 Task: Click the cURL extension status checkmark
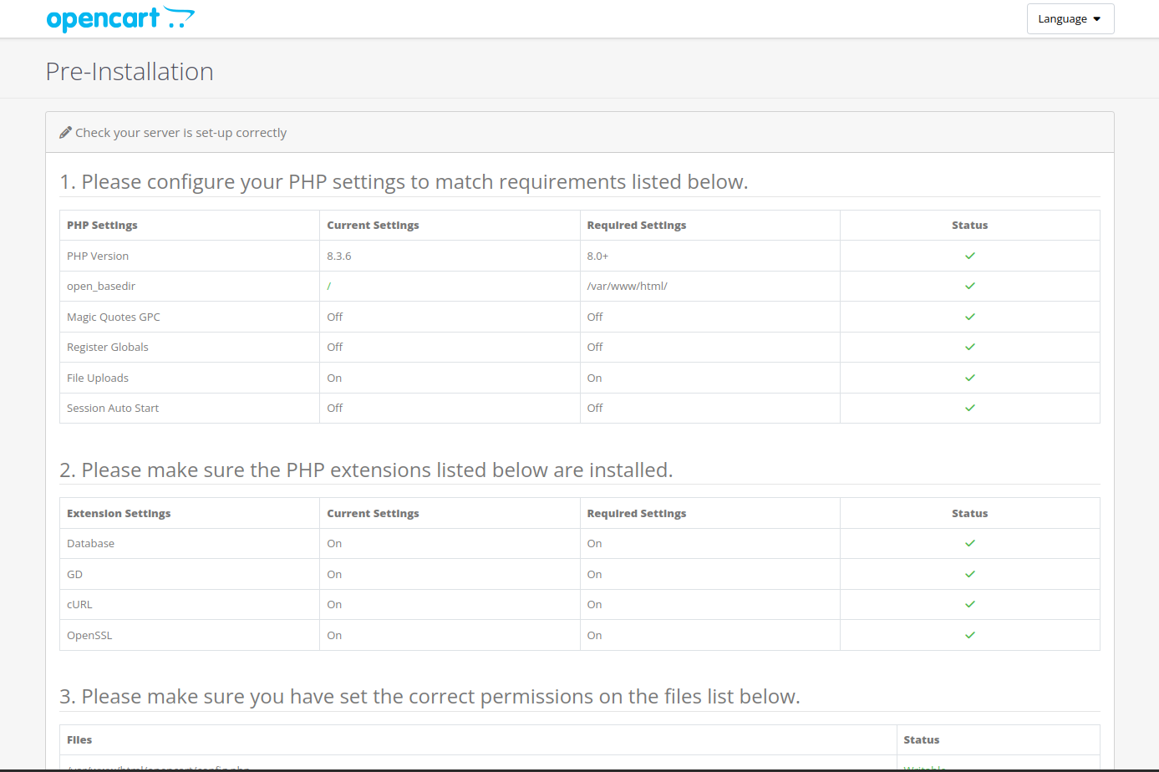[x=969, y=604]
